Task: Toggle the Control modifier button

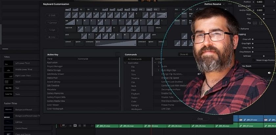Action: click(x=52, y=23)
